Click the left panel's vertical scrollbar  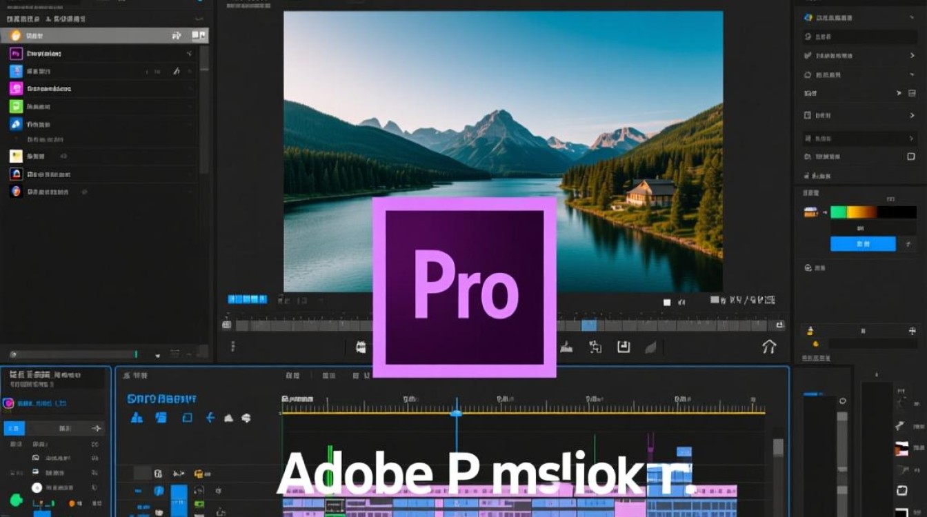[204, 110]
